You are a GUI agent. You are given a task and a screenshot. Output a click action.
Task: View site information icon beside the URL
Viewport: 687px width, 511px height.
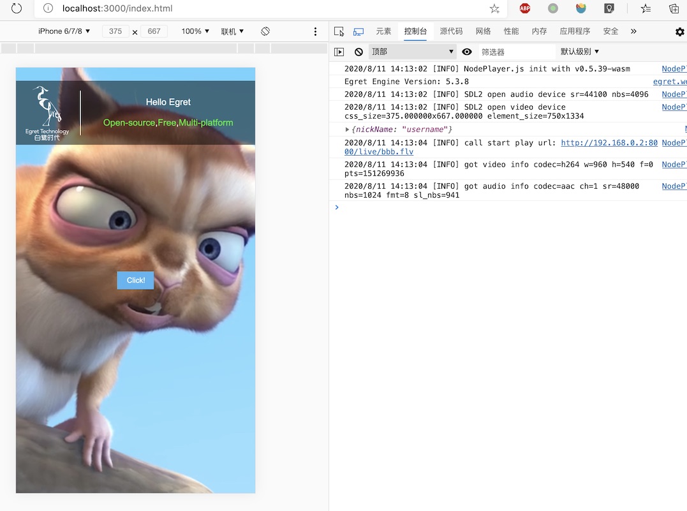click(x=48, y=8)
